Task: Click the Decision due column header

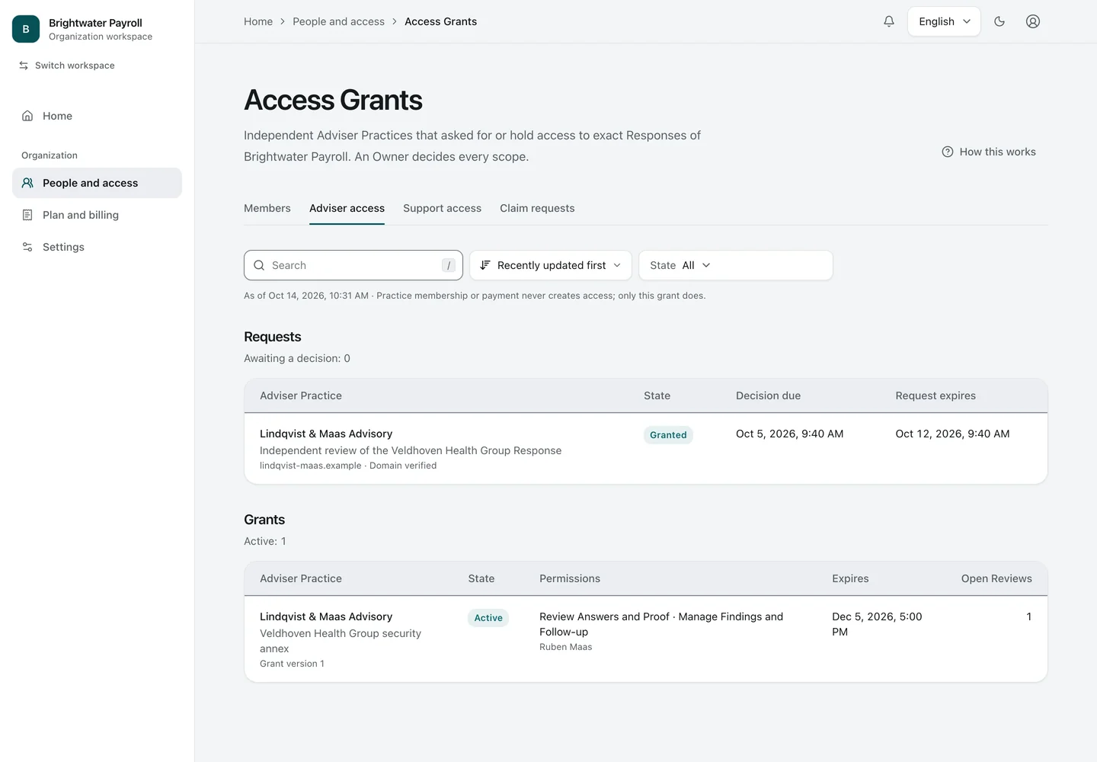Action: coord(768,395)
